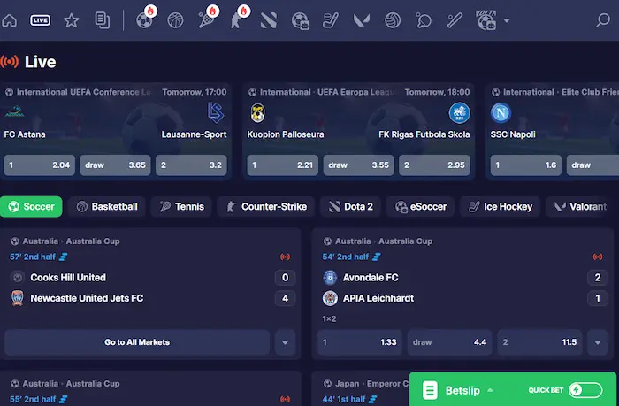This screenshot has height=406, width=619.
Task: Select cricket bat icon in top navigation
Action: pyautogui.click(x=455, y=20)
